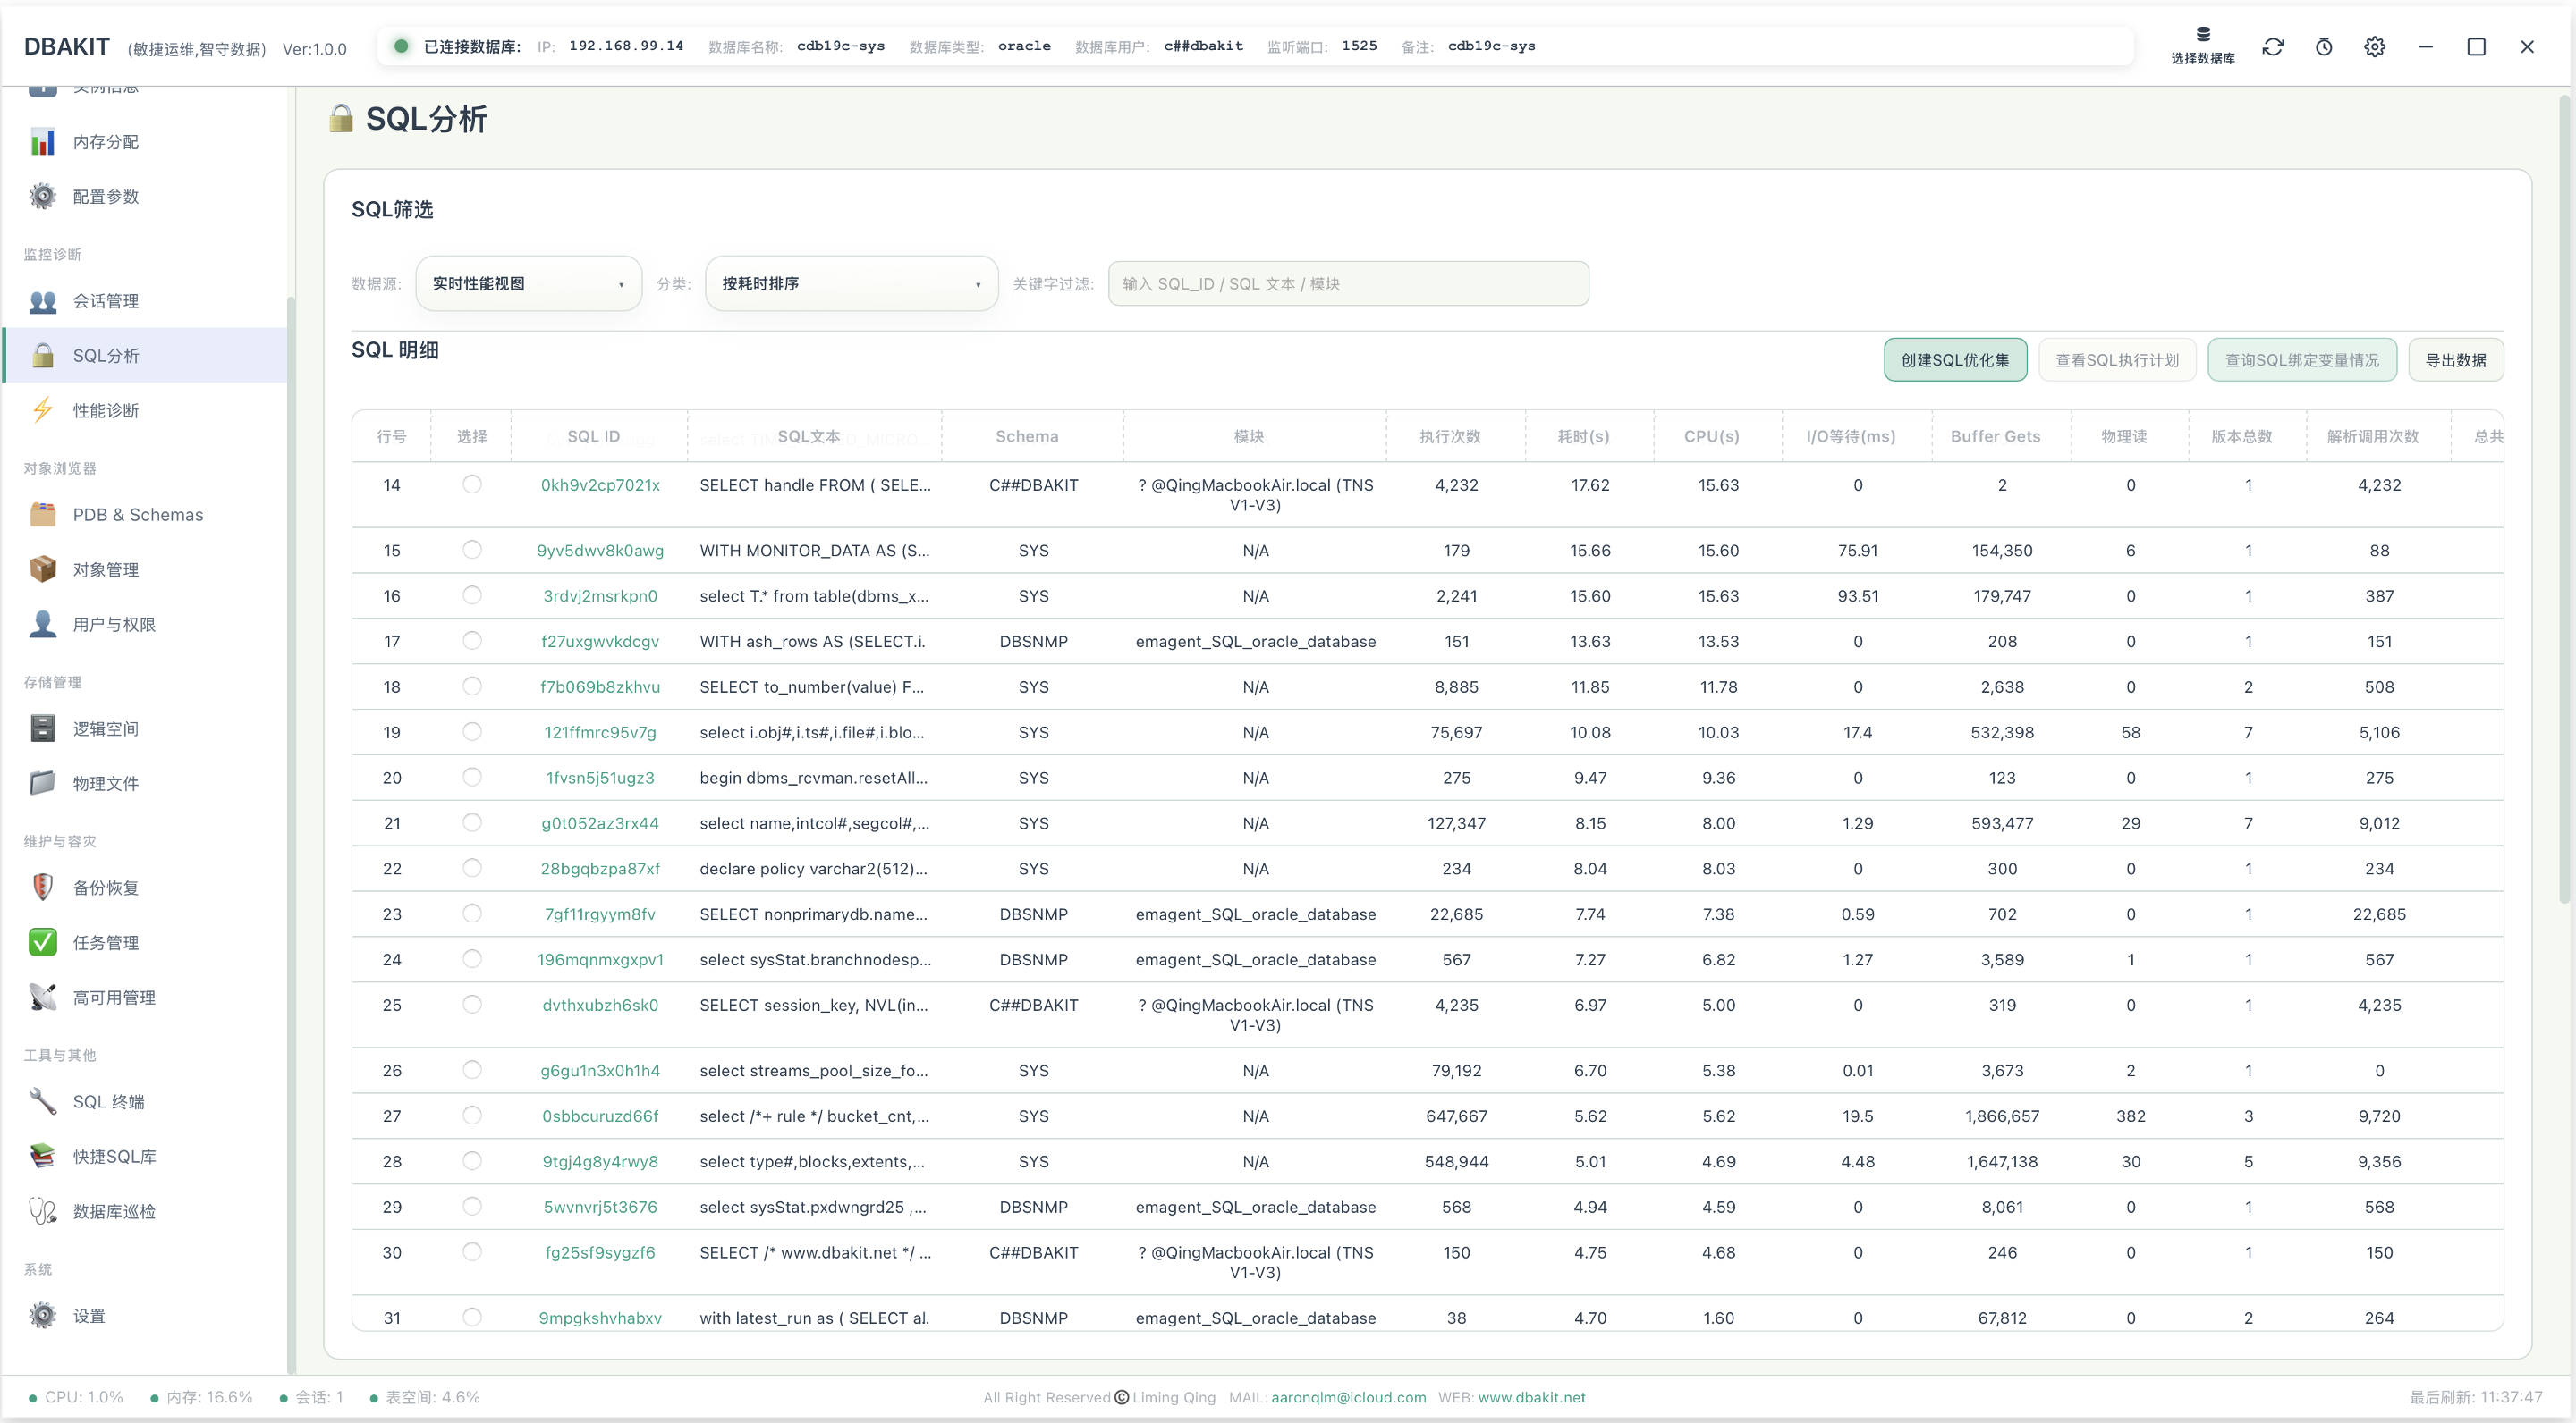This screenshot has height=1423, width=2576.
Task: Select radio button for SQL 9yv5dwv8k0awg
Action: [472, 550]
